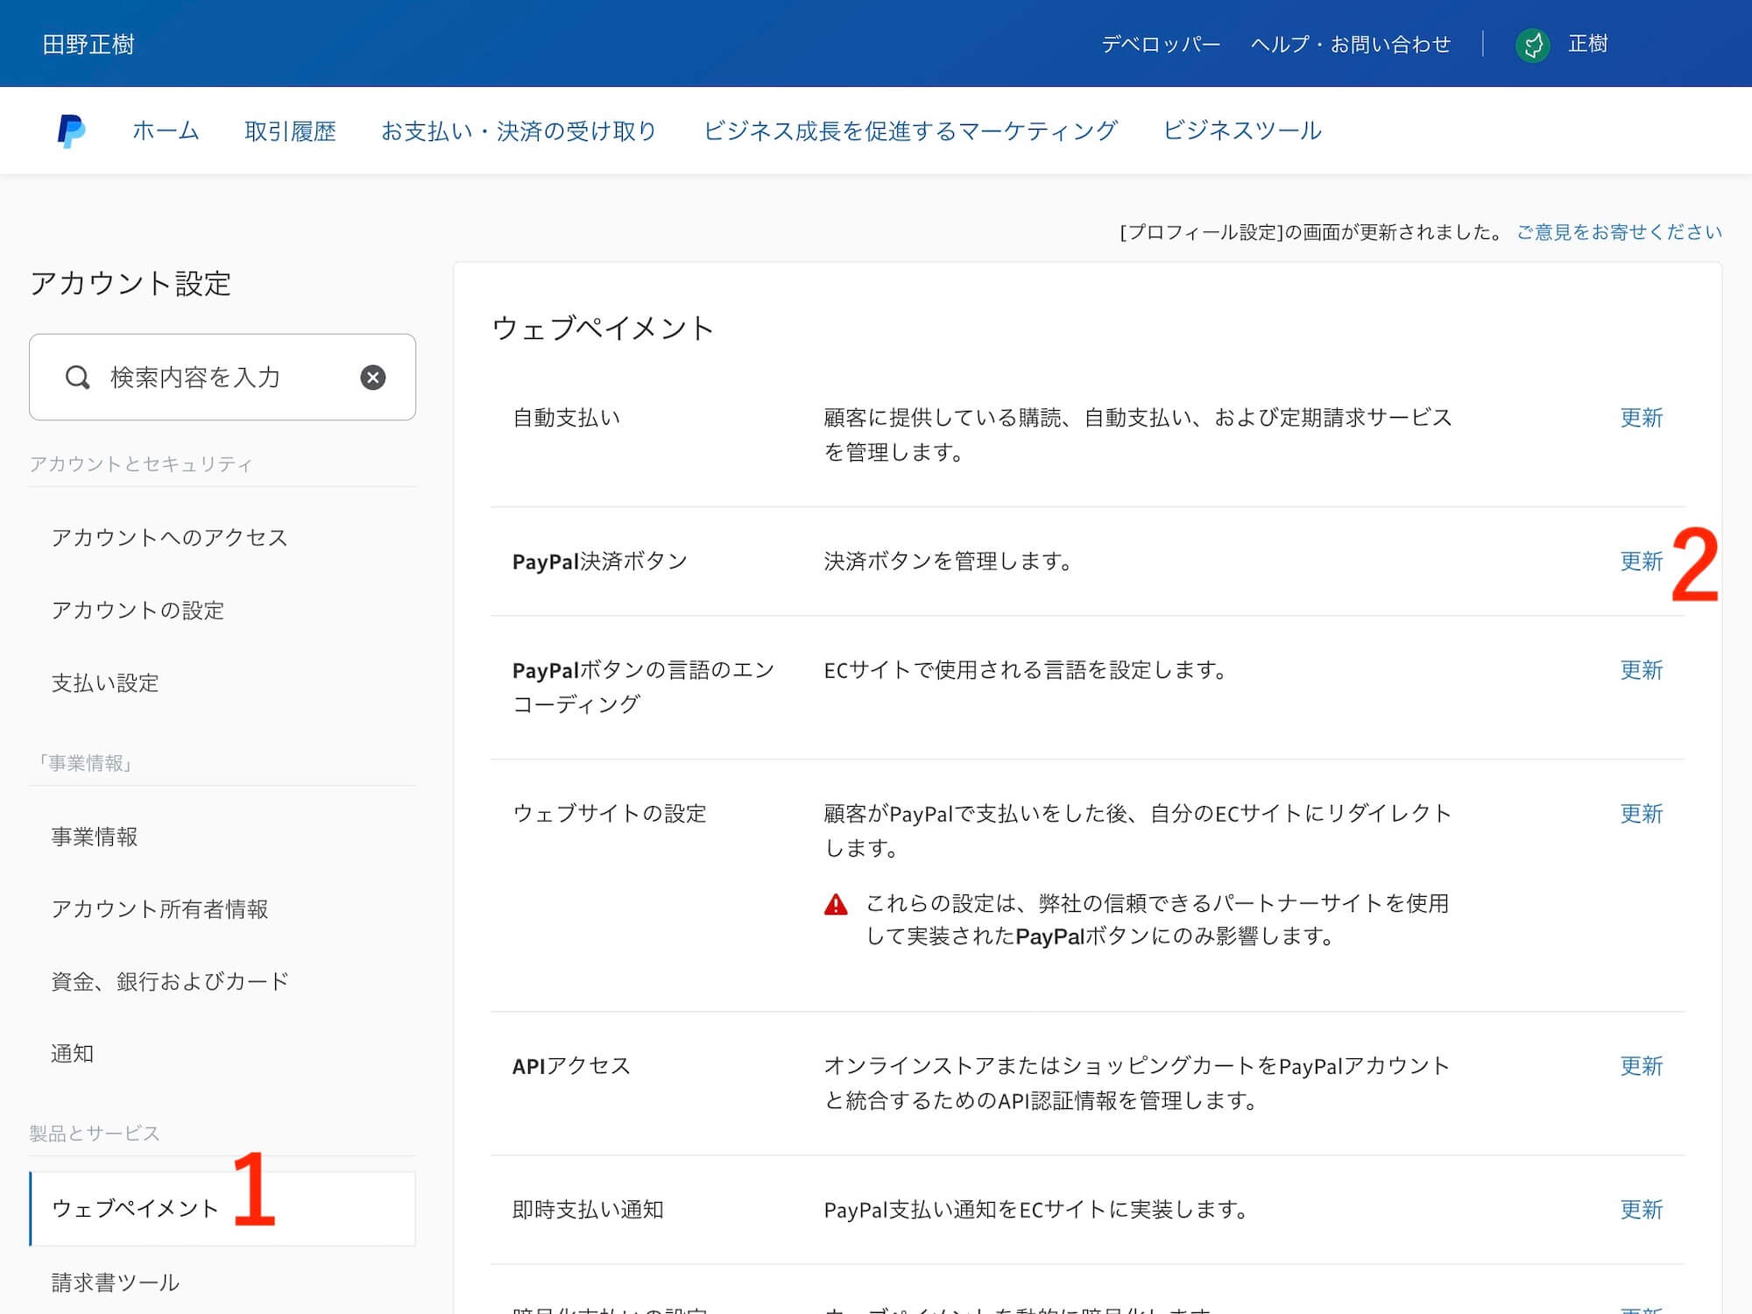Click 更新 for APIアクセス
The height and width of the screenshot is (1314, 1752).
pyautogui.click(x=1642, y=1066)
